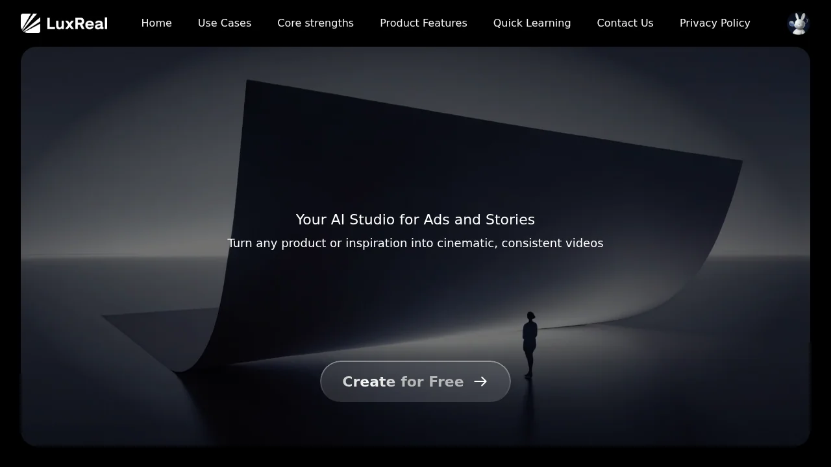This screenshot has height=467, width=831.
Task: Click the LuxReal wordmark text
Action: (77, 24)
